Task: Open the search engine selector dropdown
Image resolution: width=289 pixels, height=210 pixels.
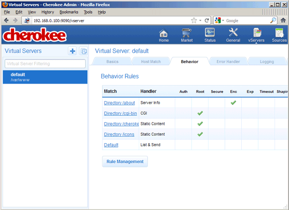Action: tap(220, 21)
